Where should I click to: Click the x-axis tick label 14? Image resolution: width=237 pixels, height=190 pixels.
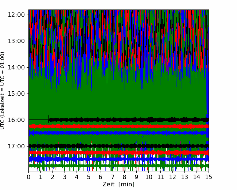click(197, 177)
